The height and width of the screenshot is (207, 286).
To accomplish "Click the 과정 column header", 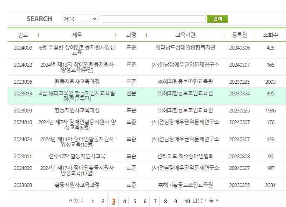I will pos(131,35).
